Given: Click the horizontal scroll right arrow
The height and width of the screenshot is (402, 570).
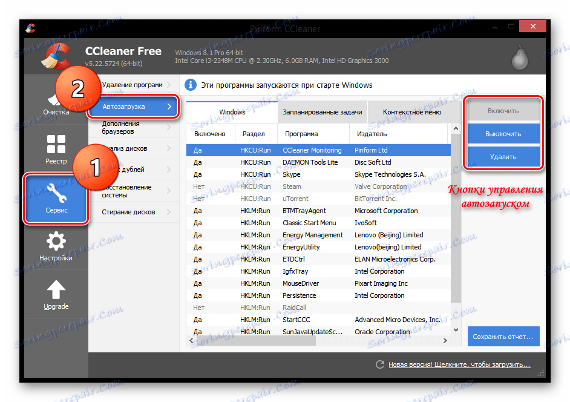Looking at the screenshot, I should pyautogui.click(x=445, y=340).
